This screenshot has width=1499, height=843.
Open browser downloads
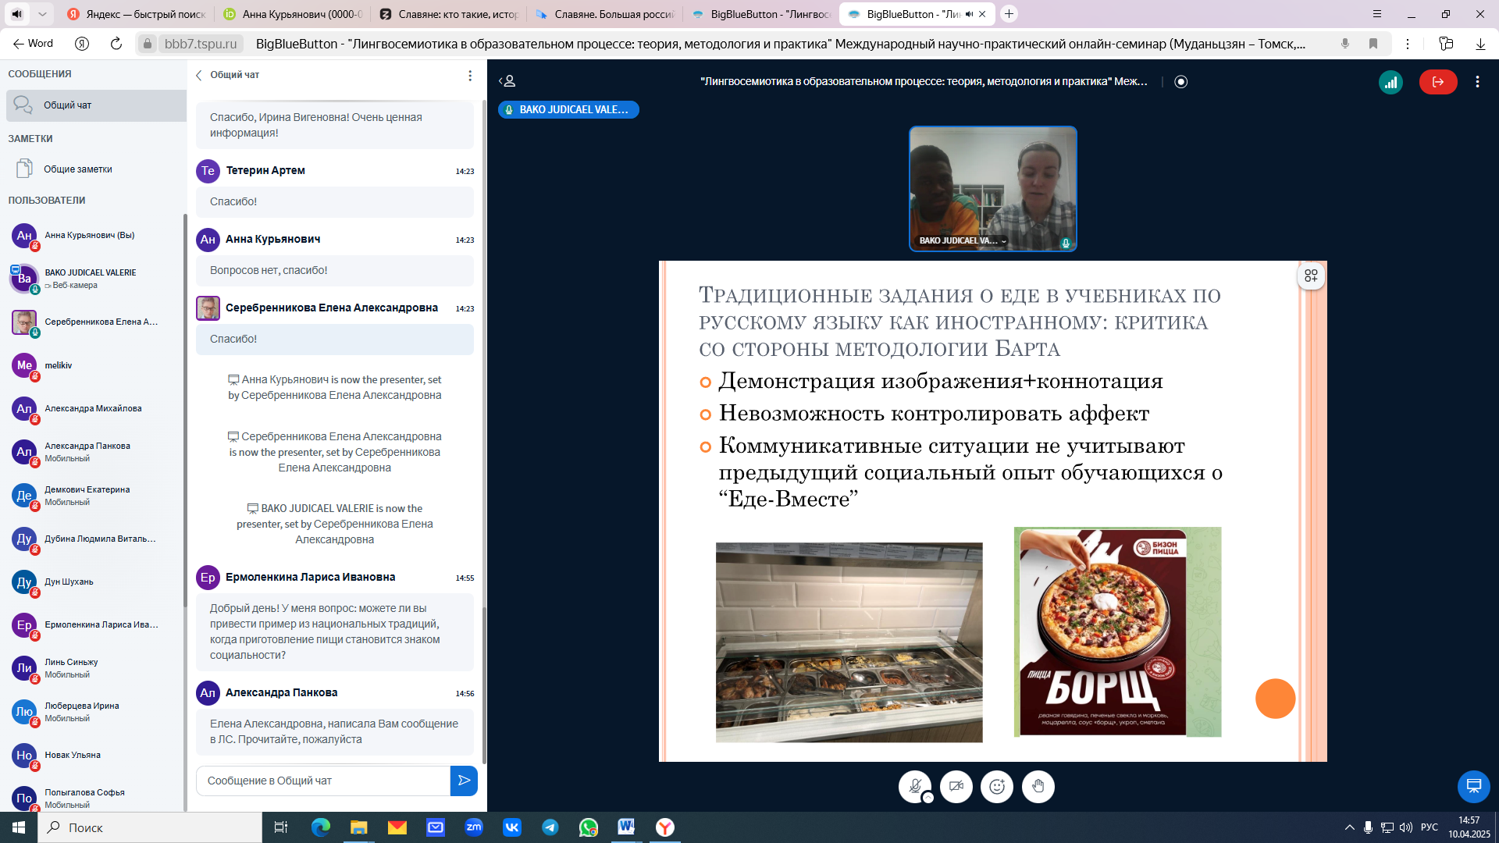[x=1480, y=44]
